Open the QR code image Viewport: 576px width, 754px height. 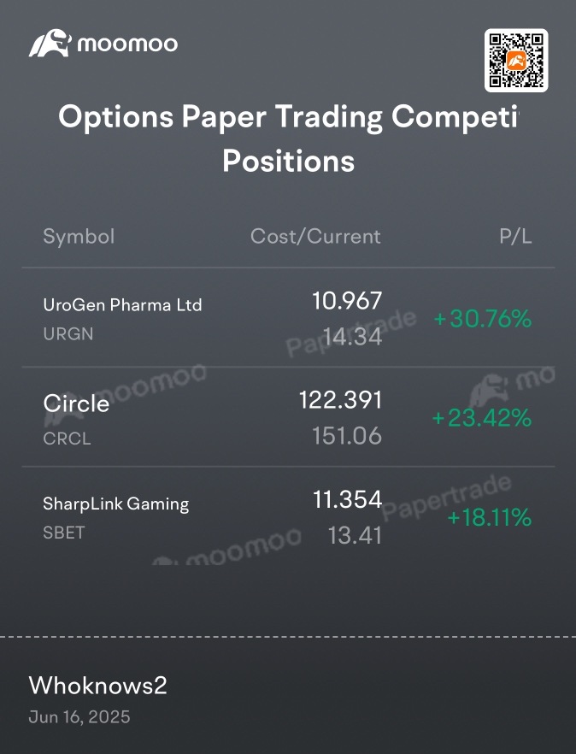coord(516,60)
